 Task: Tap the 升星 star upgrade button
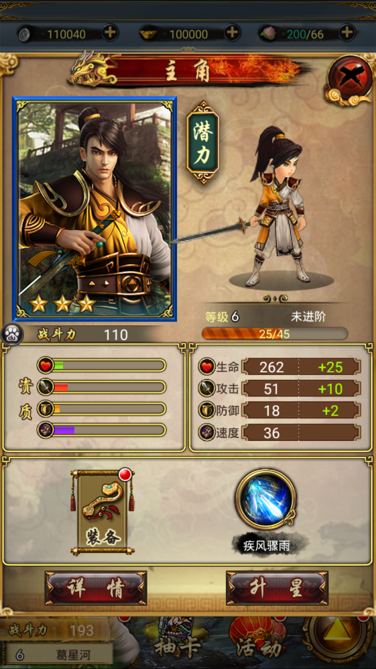click(277, 588)
